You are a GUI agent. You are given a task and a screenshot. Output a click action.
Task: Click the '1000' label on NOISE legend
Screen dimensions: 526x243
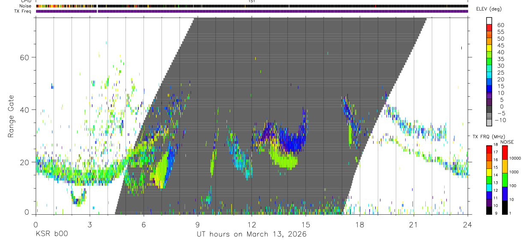(515, 172)
